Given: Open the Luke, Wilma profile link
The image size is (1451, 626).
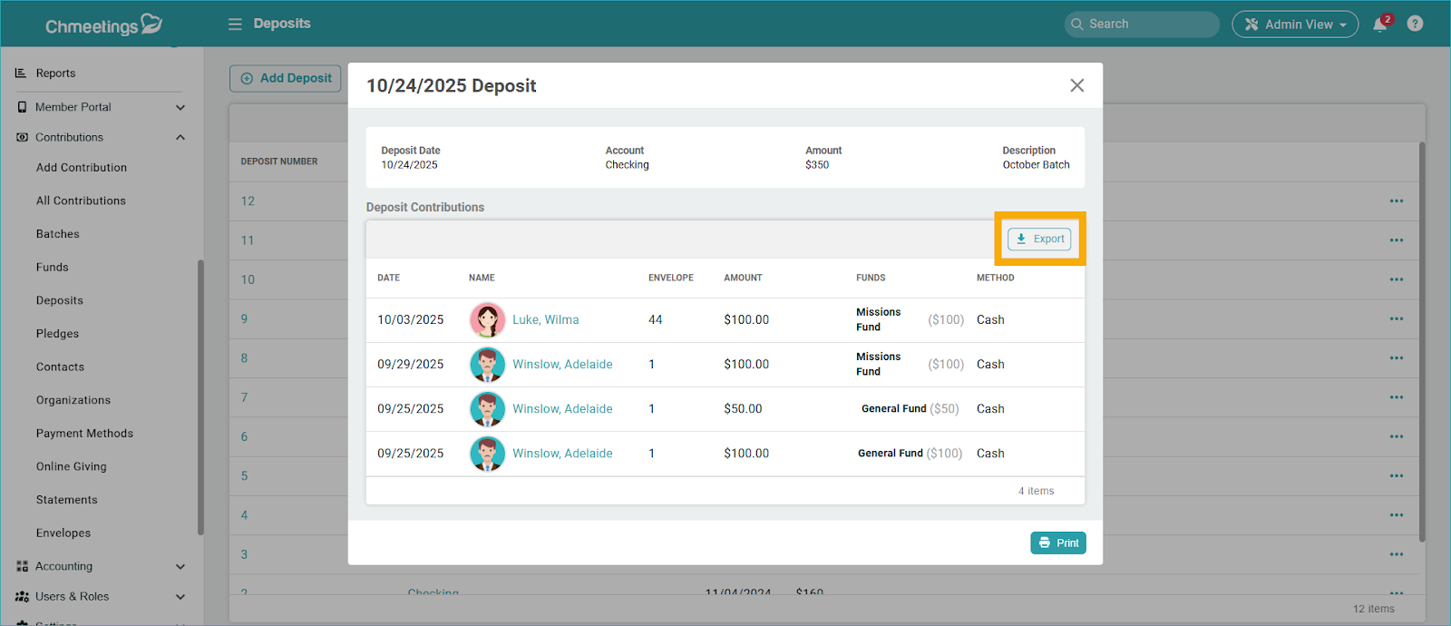Looking at the screenshot, I should point(545,320).
